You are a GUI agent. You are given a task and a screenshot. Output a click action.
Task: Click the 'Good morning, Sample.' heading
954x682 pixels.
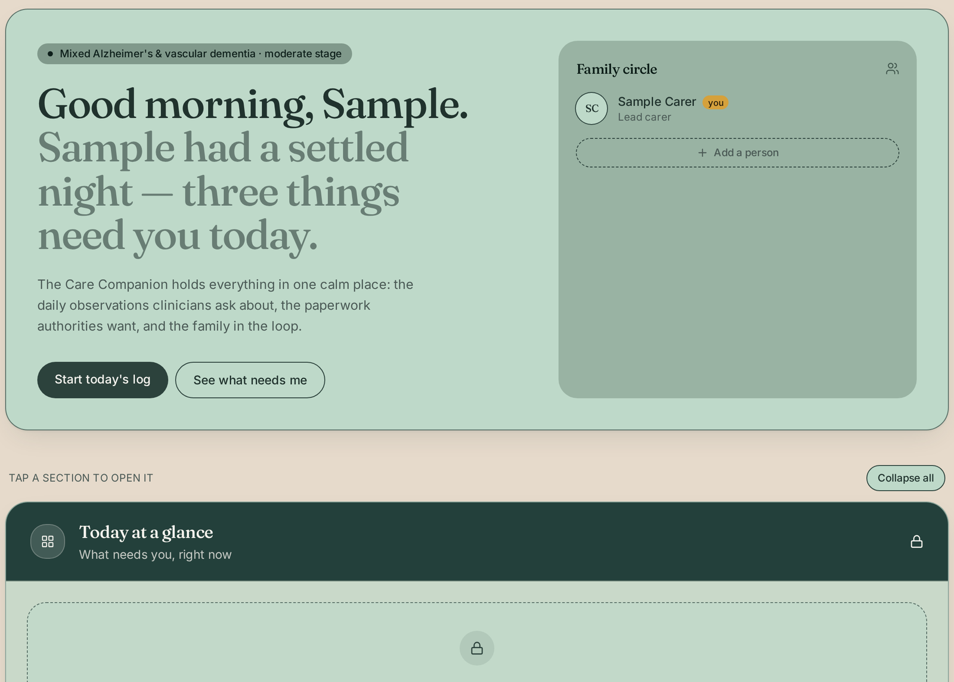coord(253,104)
